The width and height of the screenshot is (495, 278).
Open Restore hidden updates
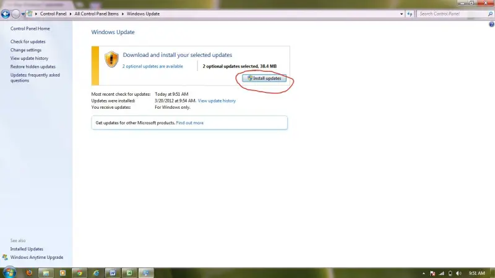[33, 67]
